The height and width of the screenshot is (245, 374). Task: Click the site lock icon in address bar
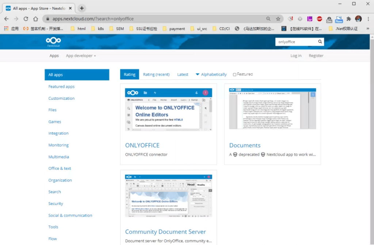click(x=48, y=19)
